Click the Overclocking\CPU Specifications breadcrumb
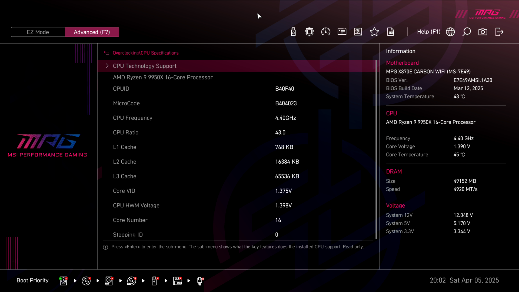 coord(145,53)
